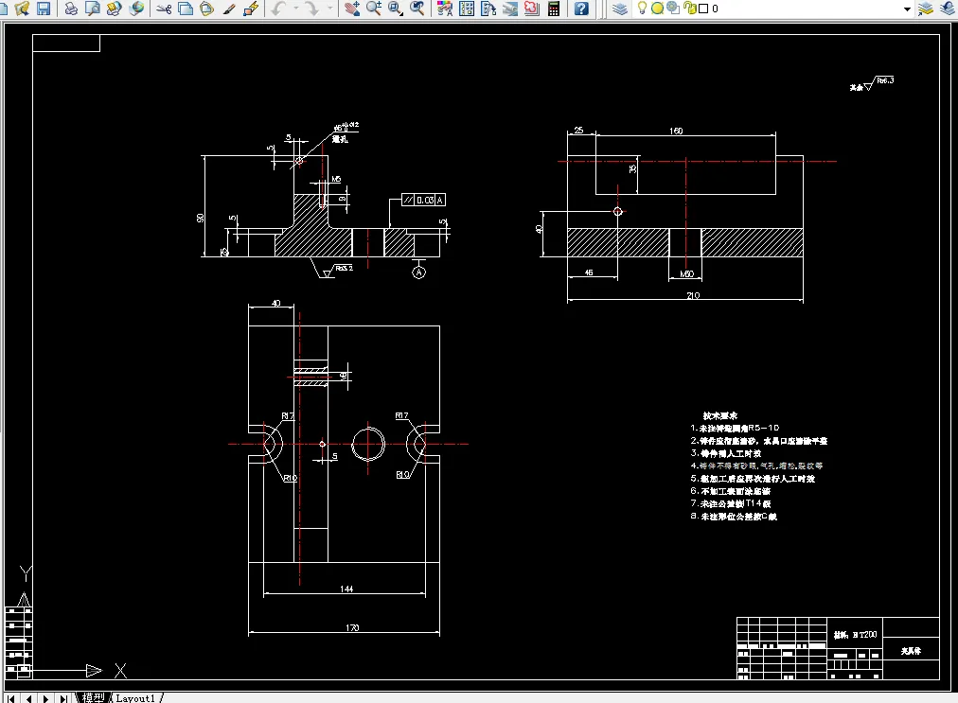Image resolution: width=958 pixels, height=703 pixels.
Task: Expand the Redo history dropdown arrow
Action: 330,9
